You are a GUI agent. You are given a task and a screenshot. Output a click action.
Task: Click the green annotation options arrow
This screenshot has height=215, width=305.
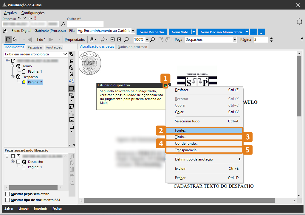pyautogui.click(x=165, y=85)
